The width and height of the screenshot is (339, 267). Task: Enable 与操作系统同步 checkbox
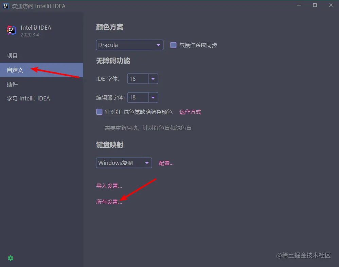point(173,45)
